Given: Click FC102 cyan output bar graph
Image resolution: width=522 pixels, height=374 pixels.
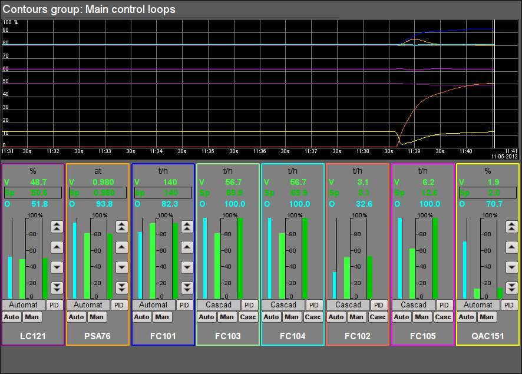Looking at the screenshot, I should 335,286.
